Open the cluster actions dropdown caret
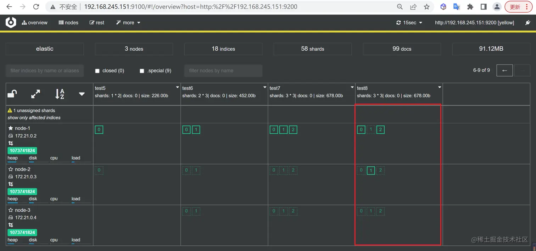The width and height of the screenshot is (536, 251). tap(82, 94)
